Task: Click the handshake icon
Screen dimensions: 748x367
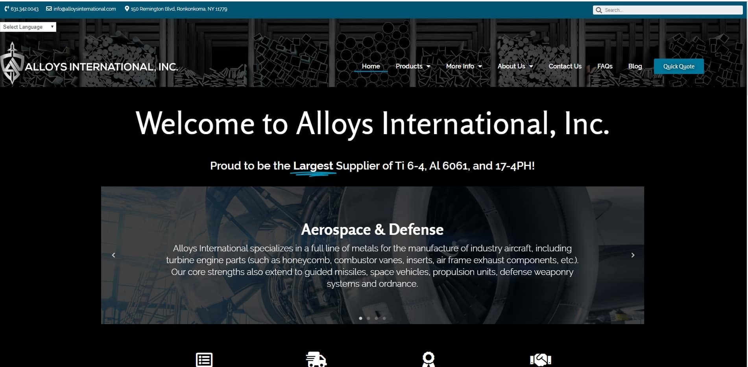Action: (x=541, y=360)
